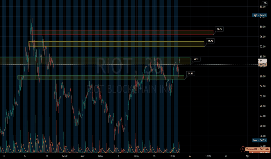271x159 pixels.
Task: Select the 58.82 price callout label
Action: pyautogui.click(x=191, y=73)
